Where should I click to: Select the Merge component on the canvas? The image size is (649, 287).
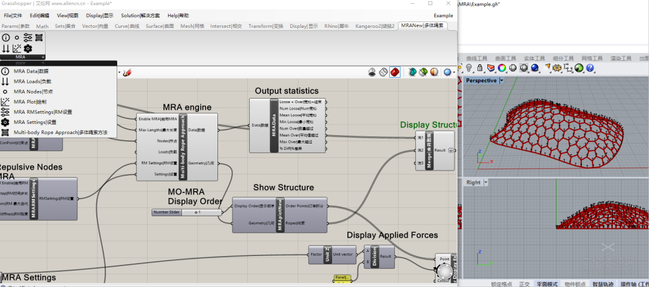[x=434, y=150]
